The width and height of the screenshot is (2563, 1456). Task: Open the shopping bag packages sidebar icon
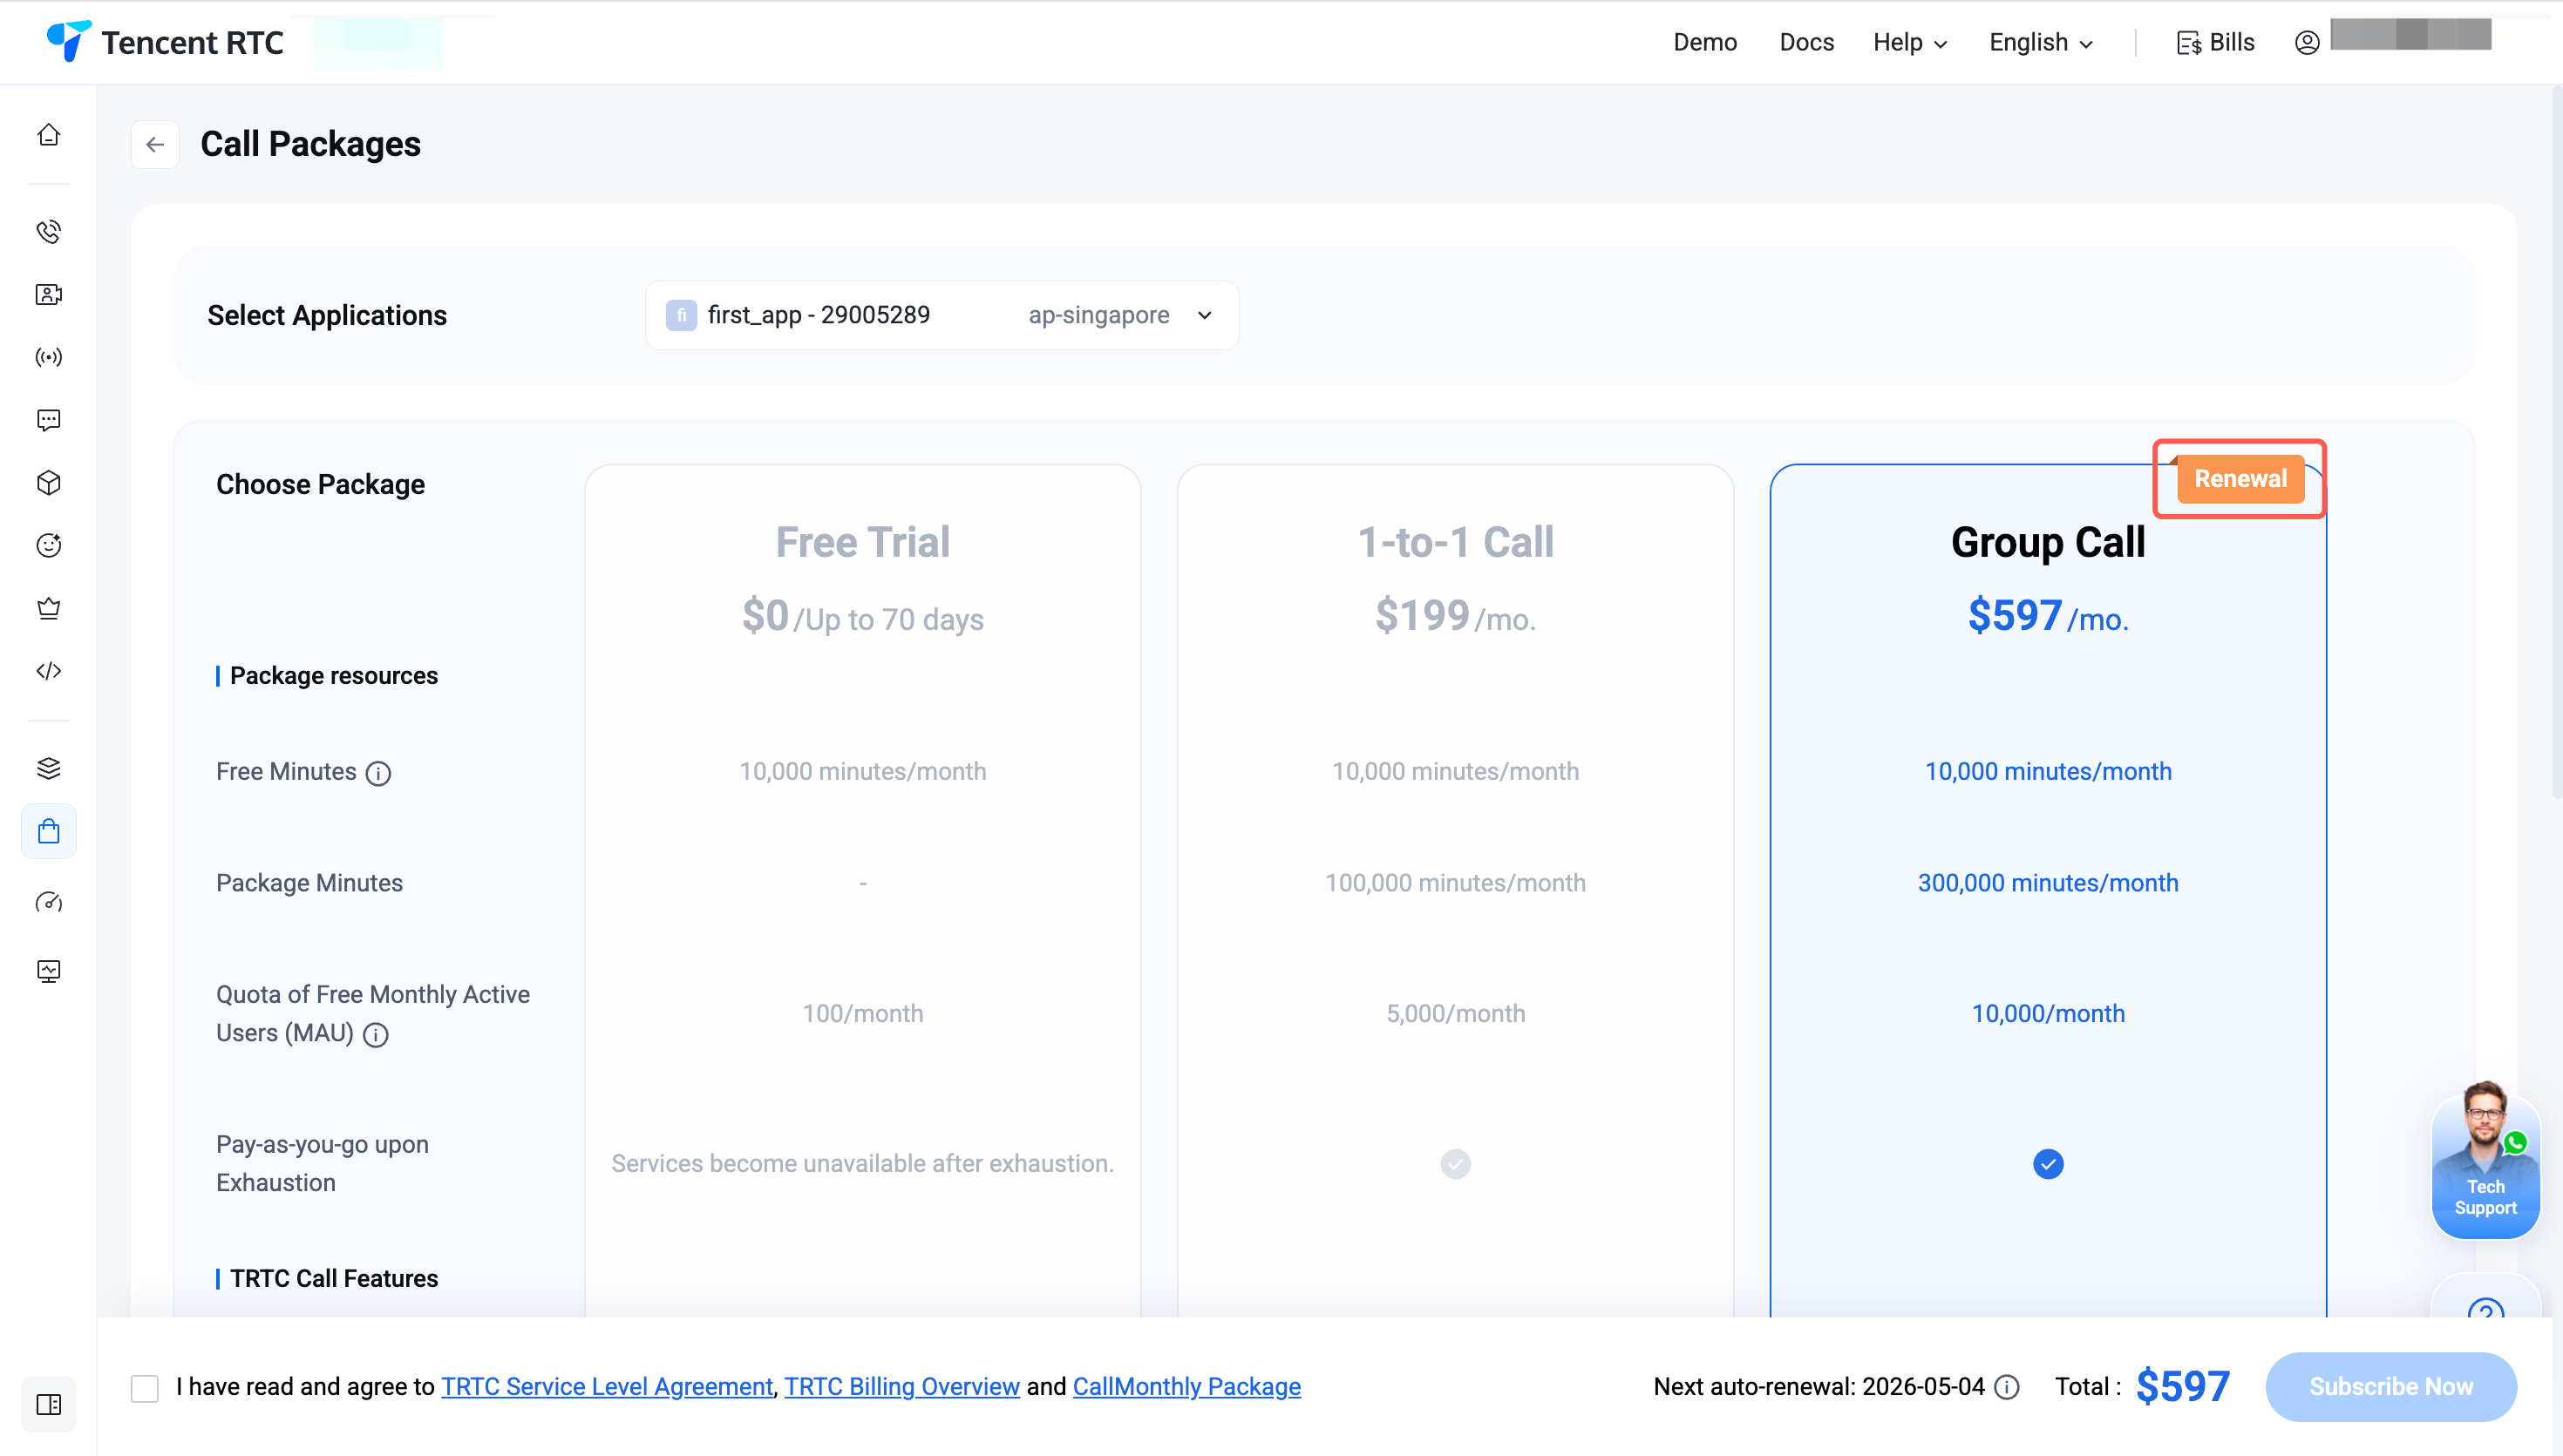(48, 831)
